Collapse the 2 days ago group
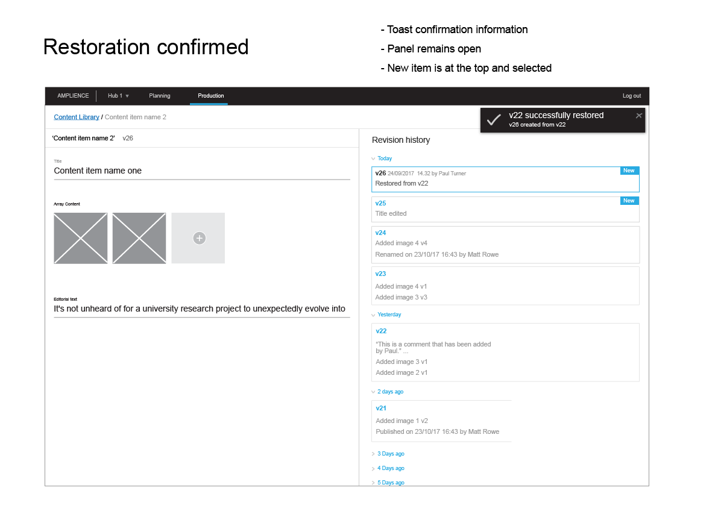 tap(373, 392)
